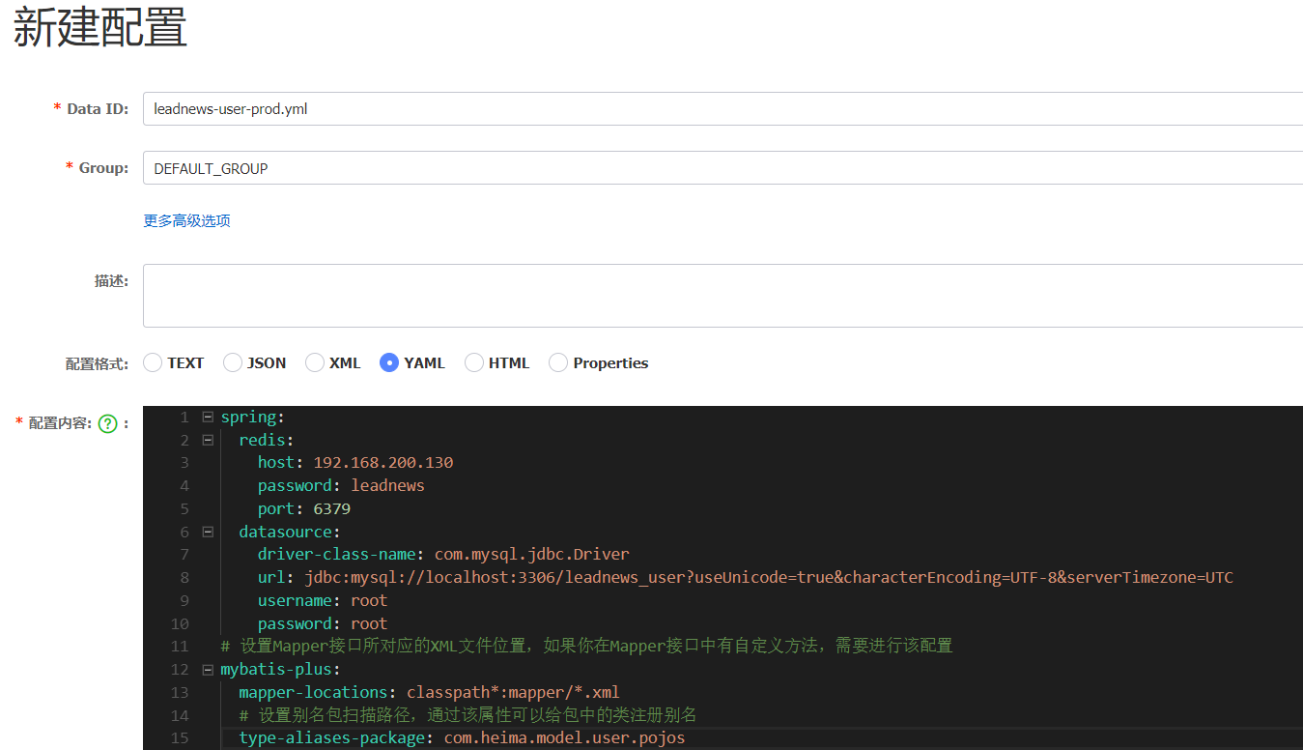1303x750 pixels.
Task: Click the Group input field
Action: pyautogui.click(x=722, y=167)
